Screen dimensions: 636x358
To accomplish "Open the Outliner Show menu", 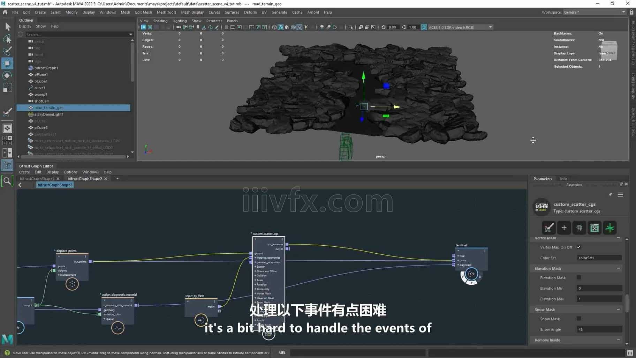I will click(x=41, y=26).
